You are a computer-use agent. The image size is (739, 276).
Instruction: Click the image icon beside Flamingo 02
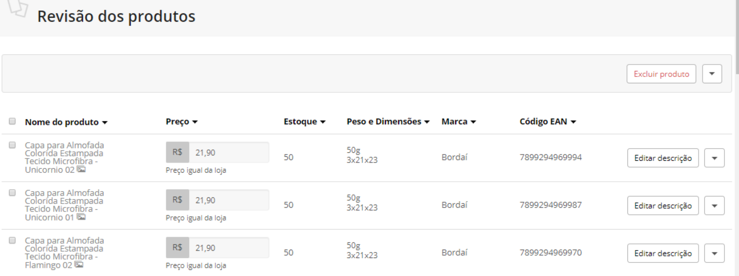79,265
